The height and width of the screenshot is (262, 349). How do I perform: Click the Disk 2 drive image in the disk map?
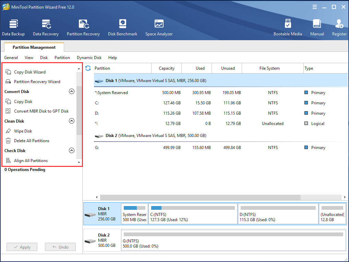click(90, 241)
